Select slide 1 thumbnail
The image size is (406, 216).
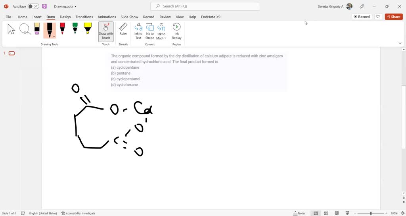click(11, 54)
